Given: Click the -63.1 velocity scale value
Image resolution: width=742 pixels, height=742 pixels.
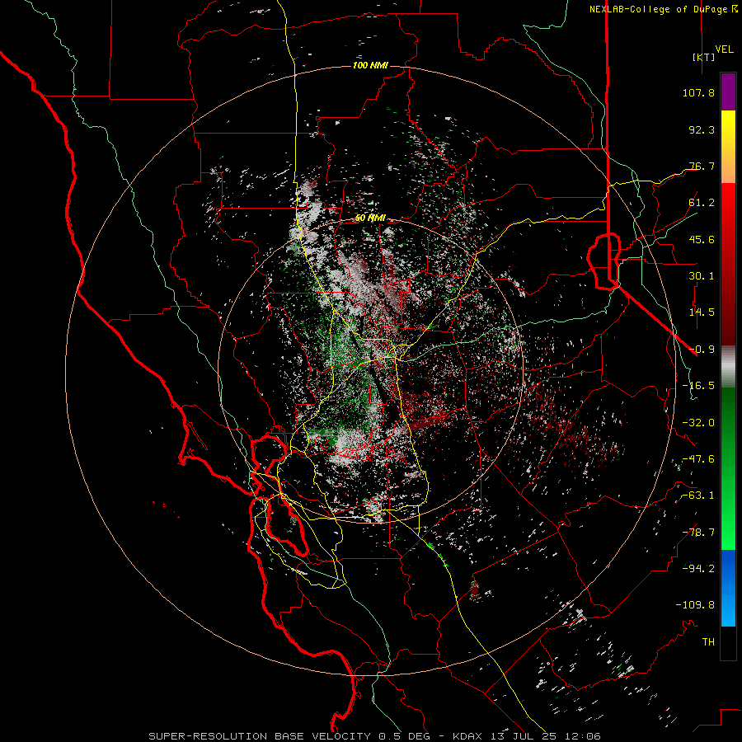Looking at the screenshot, I should [x=698, y=495].
